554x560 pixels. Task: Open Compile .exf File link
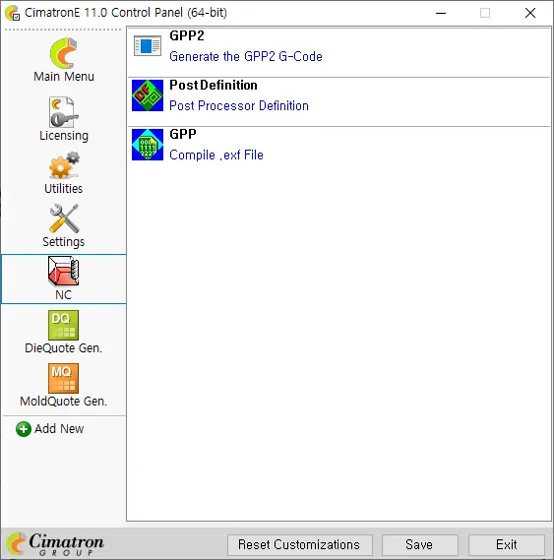pos(216,155)
